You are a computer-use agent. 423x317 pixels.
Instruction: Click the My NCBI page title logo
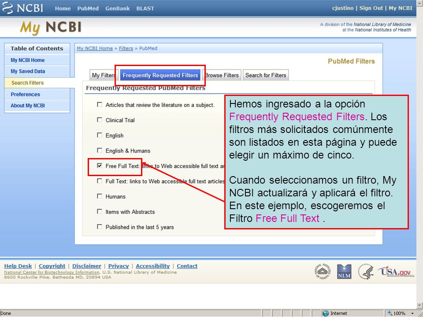click(51, 27)
